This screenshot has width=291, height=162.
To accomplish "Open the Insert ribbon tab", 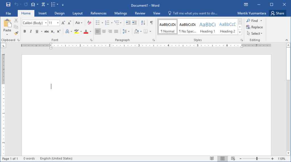I will tap(43, 13).
